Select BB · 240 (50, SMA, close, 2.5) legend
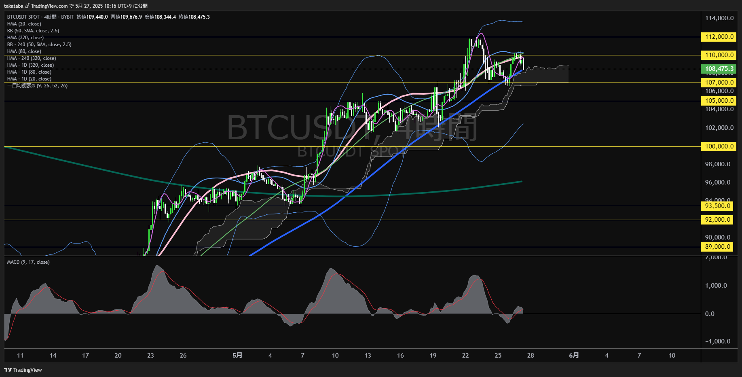742x377 pixels. click(x=39, y=44)
